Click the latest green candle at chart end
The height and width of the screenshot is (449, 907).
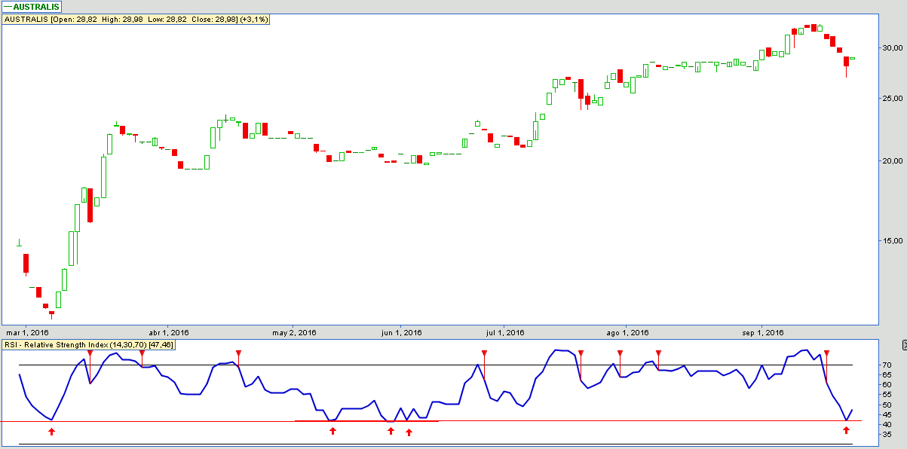853,58
